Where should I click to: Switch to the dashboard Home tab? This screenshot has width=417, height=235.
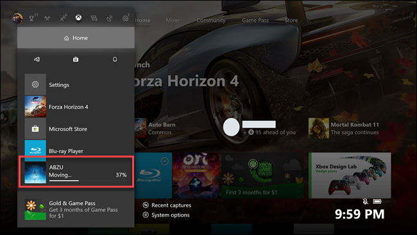tap(142, 20)
